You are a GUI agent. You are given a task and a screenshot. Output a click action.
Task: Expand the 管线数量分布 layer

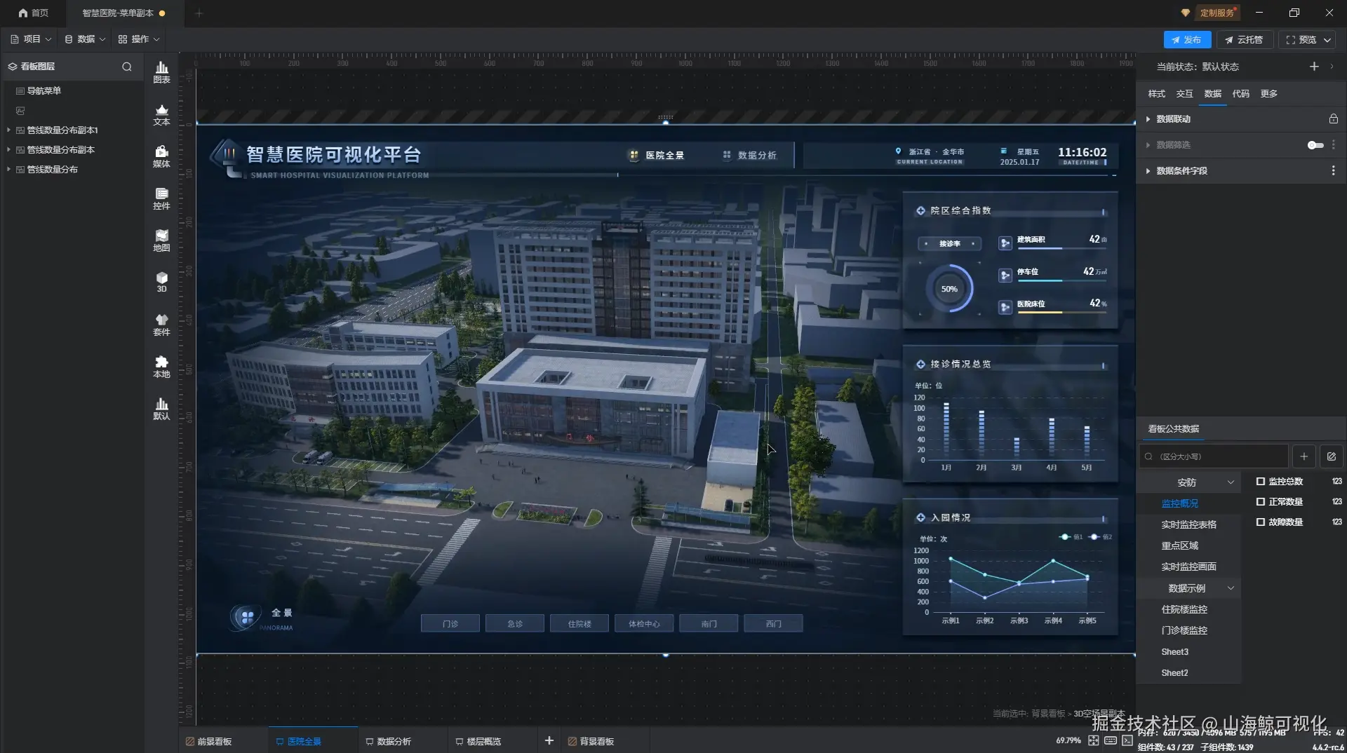8,170
